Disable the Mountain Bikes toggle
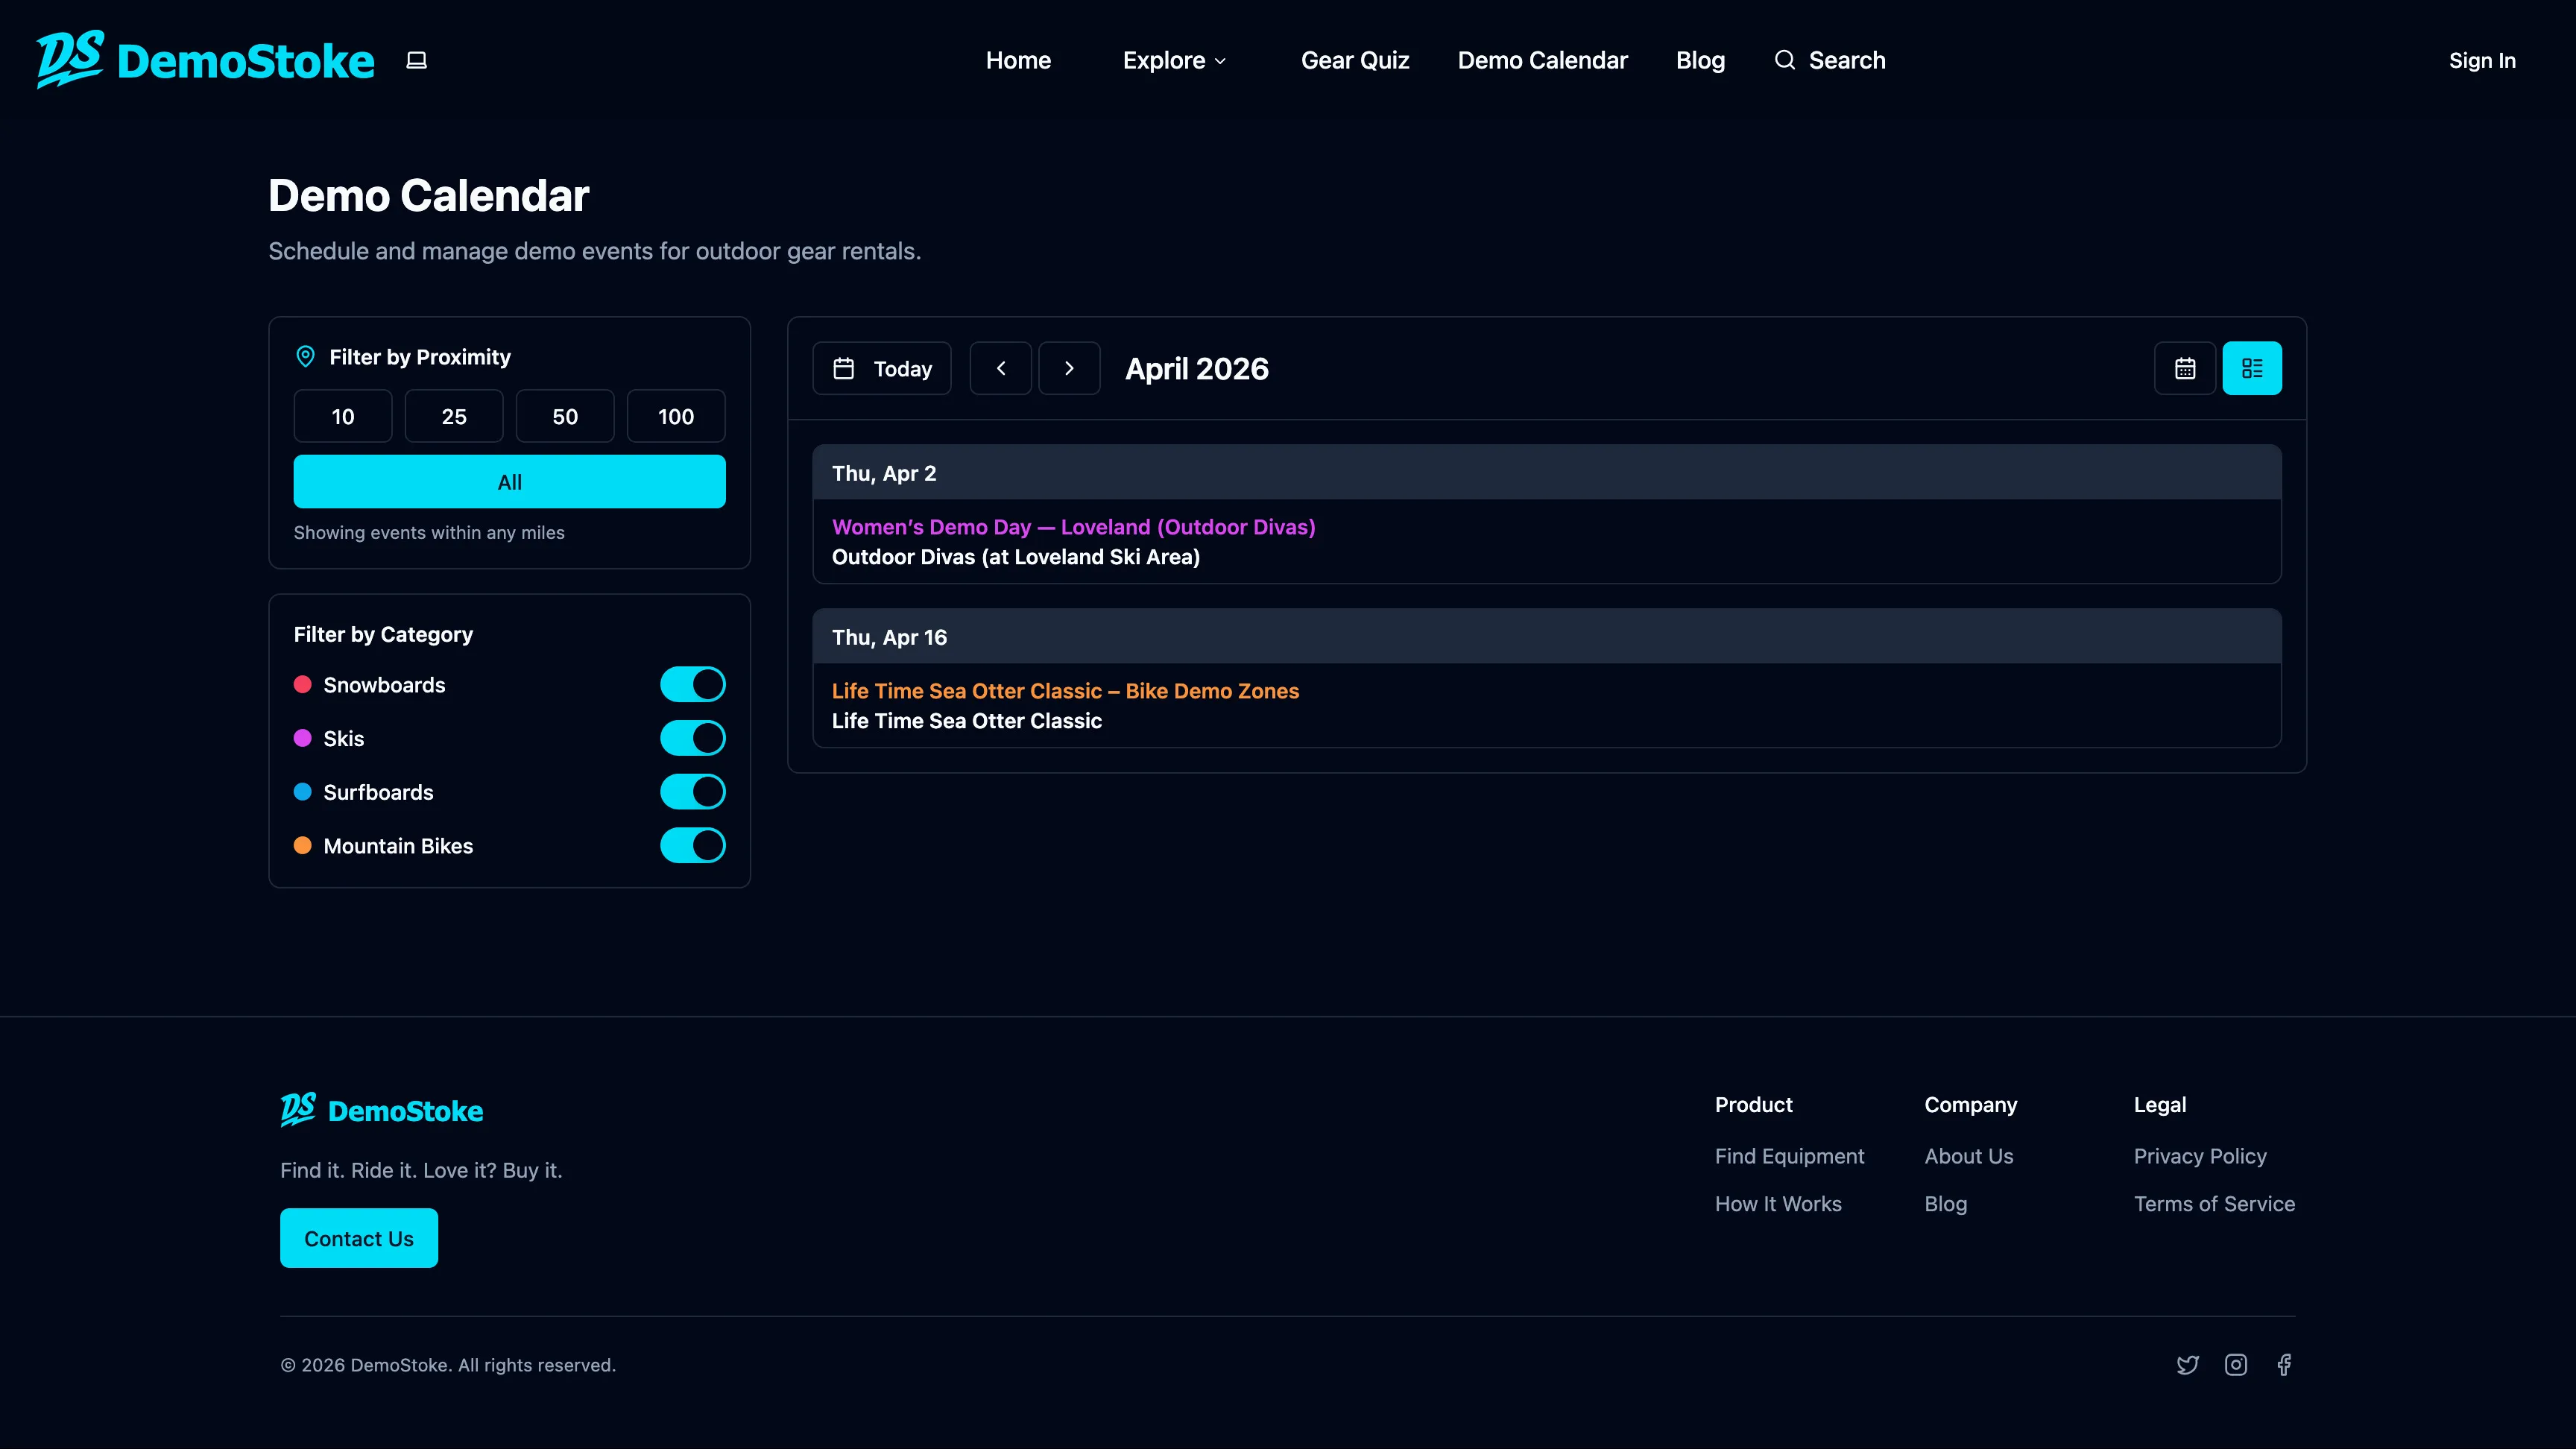Viewport: 2576px width, 1449px height. (x=692, y=845)
